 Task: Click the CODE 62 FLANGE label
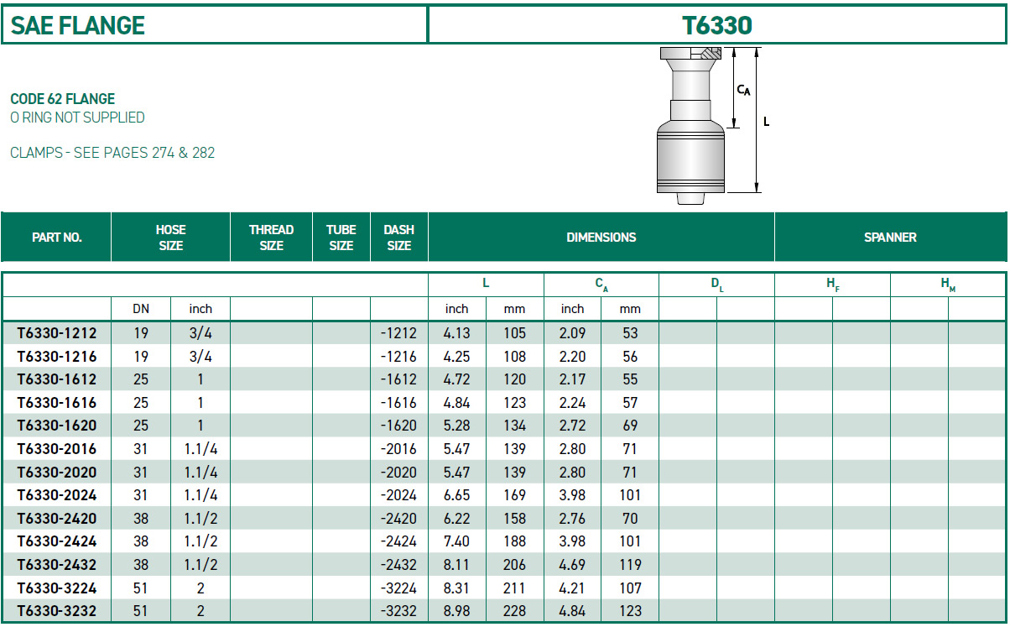63,99
